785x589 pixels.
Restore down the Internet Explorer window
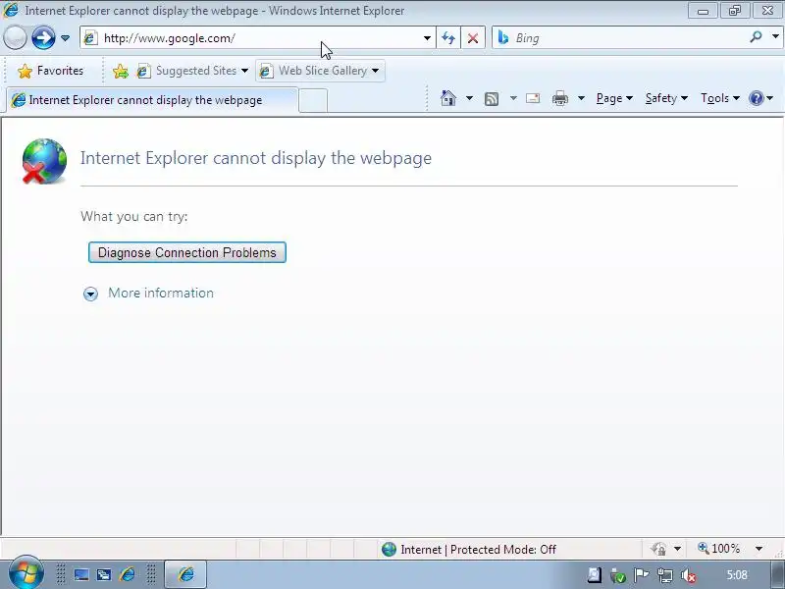734,10
